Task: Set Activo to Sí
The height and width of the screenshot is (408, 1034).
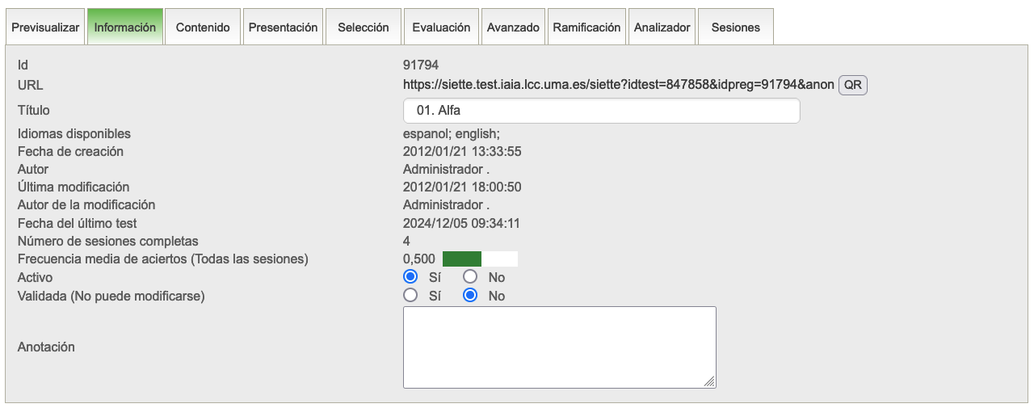Action: tap(410, 277)
